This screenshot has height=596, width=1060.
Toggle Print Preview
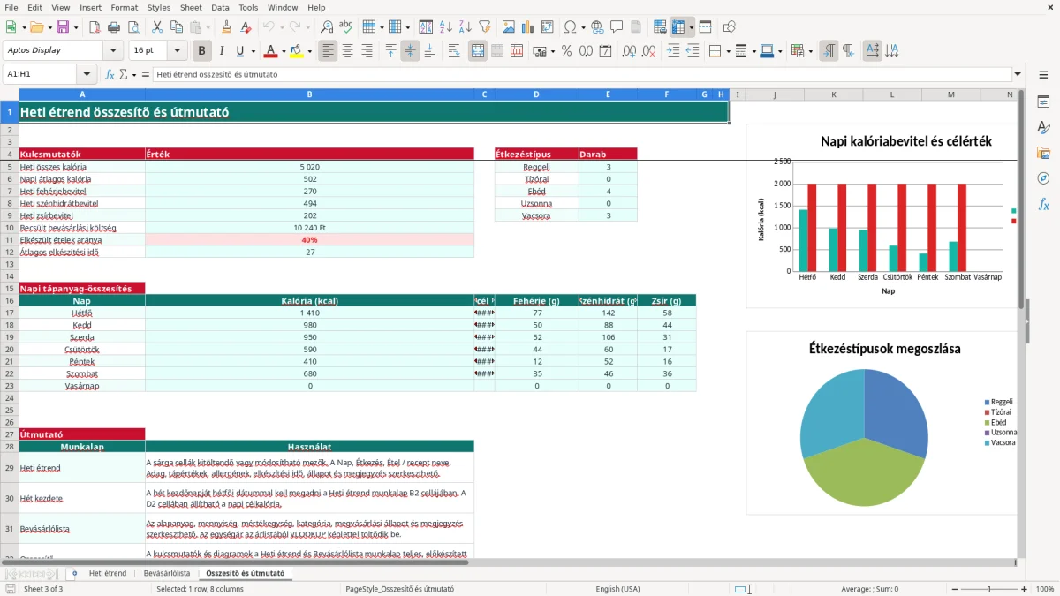(133, 27)
